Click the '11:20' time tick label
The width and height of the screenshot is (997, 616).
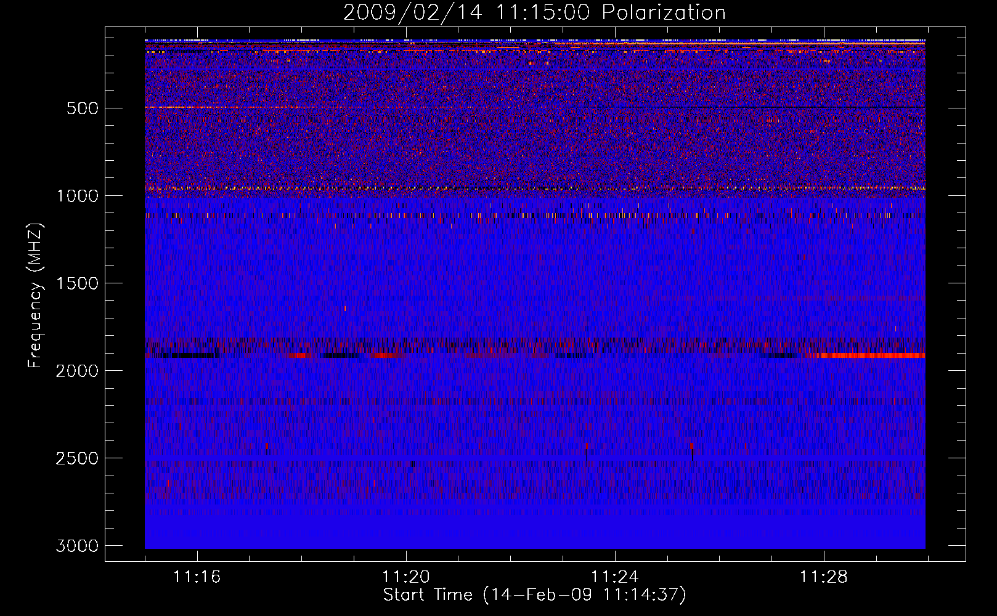click(405, 577)
